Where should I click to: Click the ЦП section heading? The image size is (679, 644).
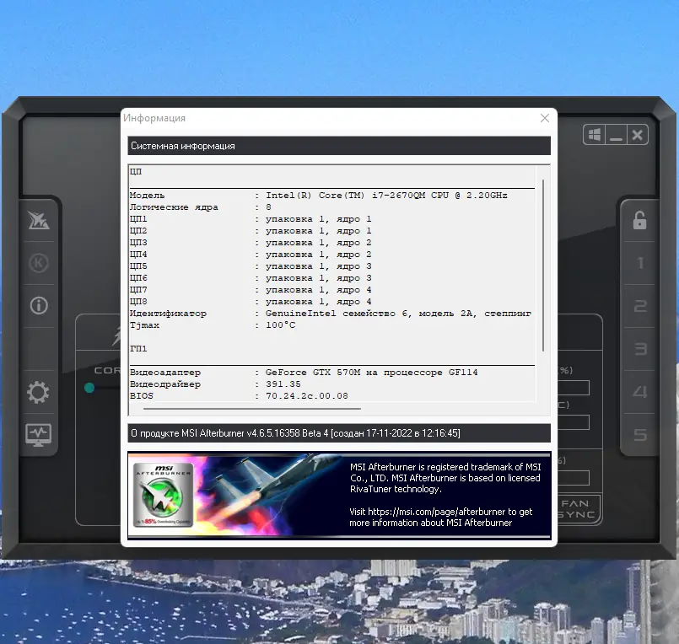(136, 171)
